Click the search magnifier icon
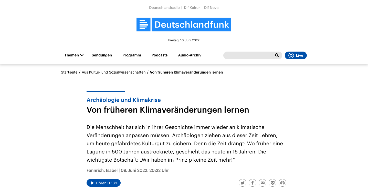Viewport: 368px width, 191px height. pyautogui.click(x=277, y=55)
